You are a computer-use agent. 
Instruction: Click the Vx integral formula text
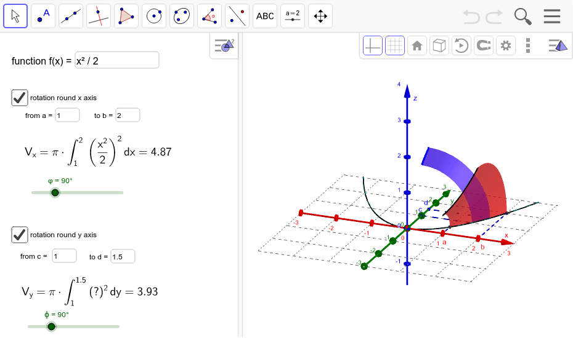(x=98, y=152)
